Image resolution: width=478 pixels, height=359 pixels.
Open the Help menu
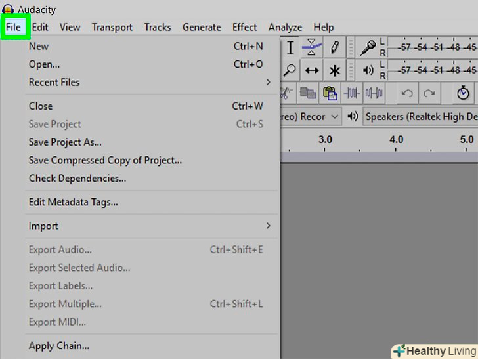[324, 27]
